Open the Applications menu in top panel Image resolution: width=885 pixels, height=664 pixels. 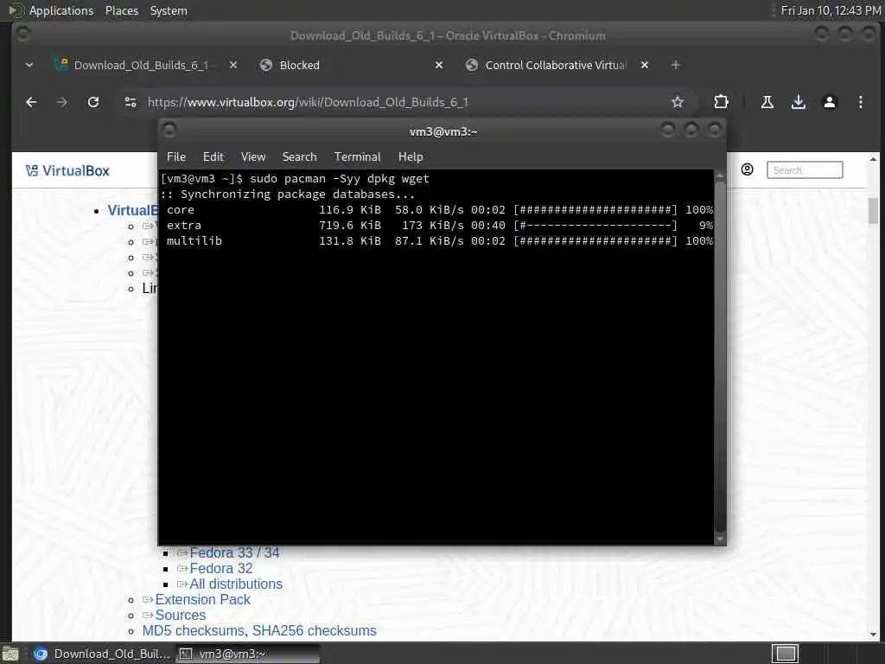coord(61,10)
